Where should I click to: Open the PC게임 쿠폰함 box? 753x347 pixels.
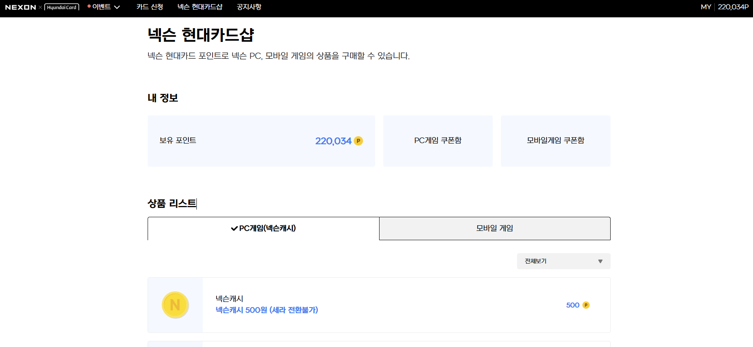[438, 141]
